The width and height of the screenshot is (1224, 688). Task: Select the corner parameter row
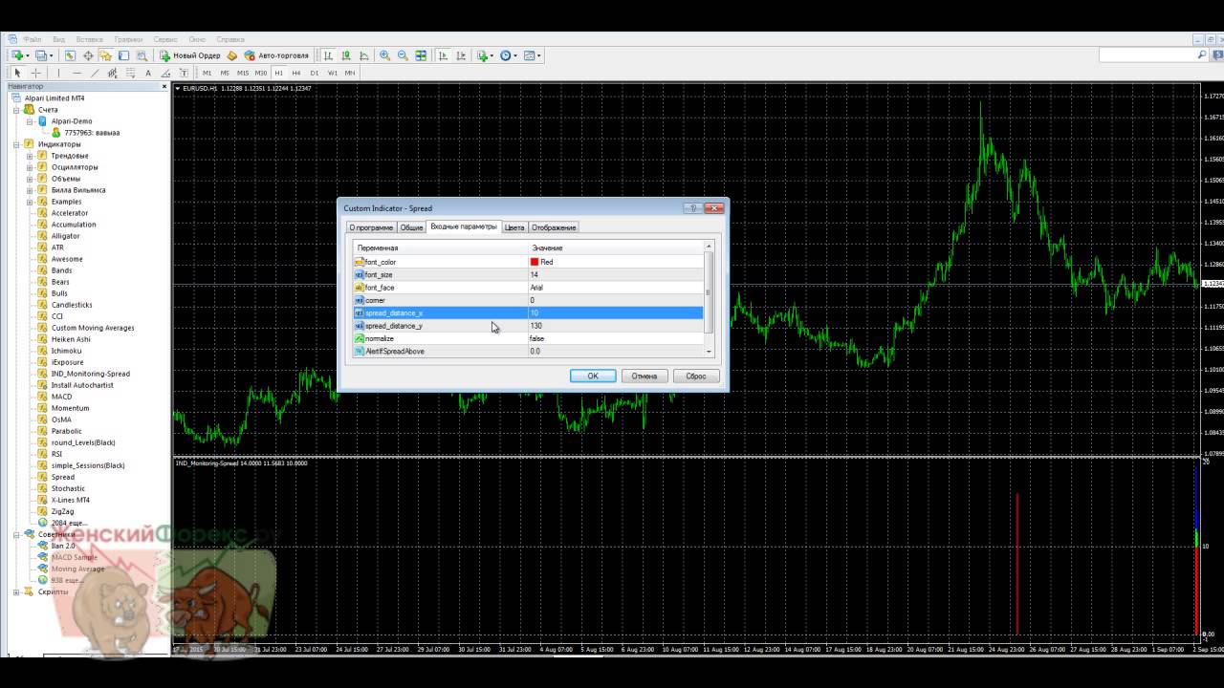click(528, 300)
